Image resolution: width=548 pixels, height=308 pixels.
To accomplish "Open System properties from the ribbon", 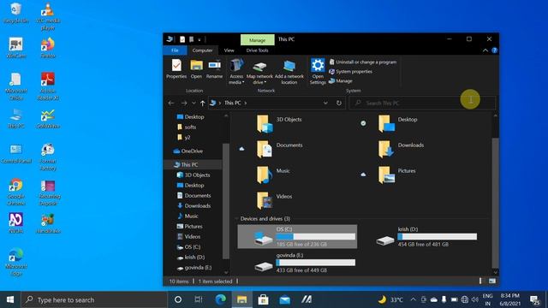I will pyautogui.click(x=350, y=71).
